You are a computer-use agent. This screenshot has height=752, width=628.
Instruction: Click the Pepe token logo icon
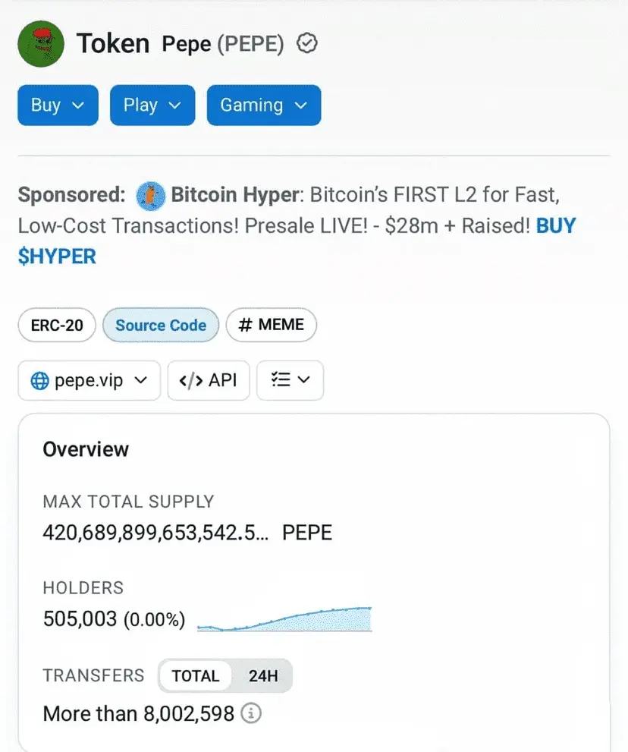(39, 44)
